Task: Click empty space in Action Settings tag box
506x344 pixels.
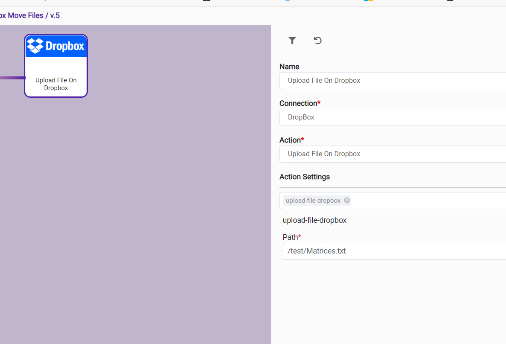Action: tap(427, 201)
